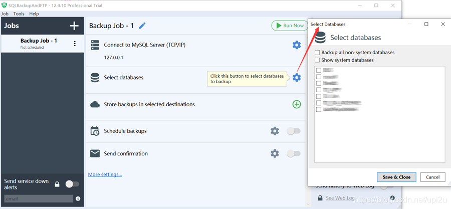The width and height of the screenshot is (451, 209).
Task: Open Select databases settings gear
Action: (x=297, y=77)
